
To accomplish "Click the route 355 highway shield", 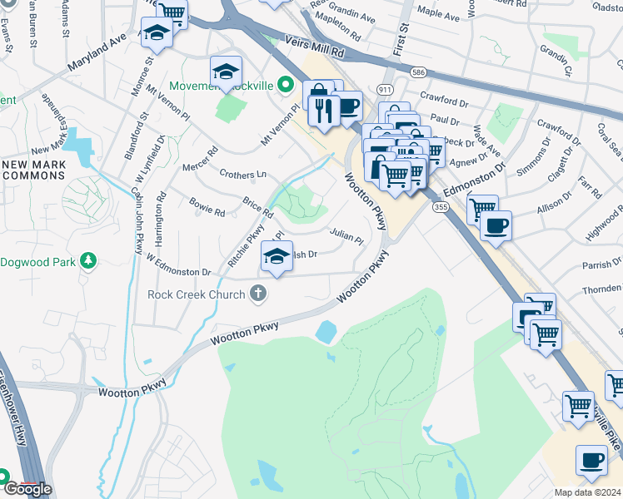I will tap(441, 206).
